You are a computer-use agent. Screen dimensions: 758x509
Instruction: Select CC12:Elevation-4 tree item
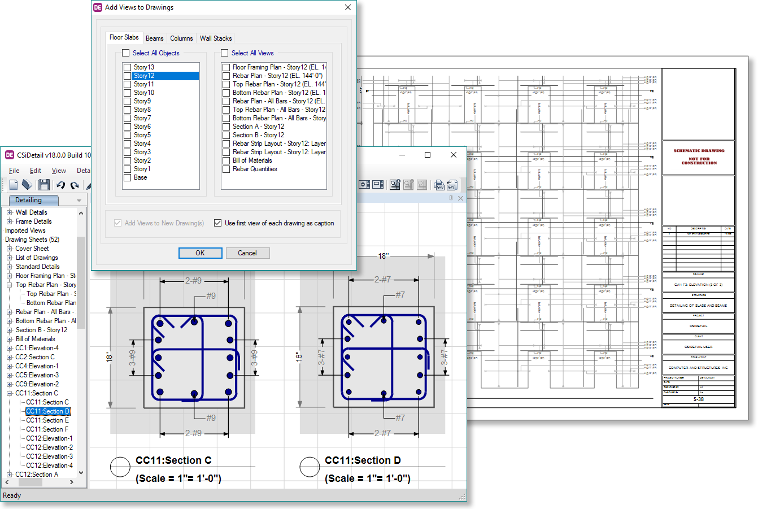click(49, 466)
